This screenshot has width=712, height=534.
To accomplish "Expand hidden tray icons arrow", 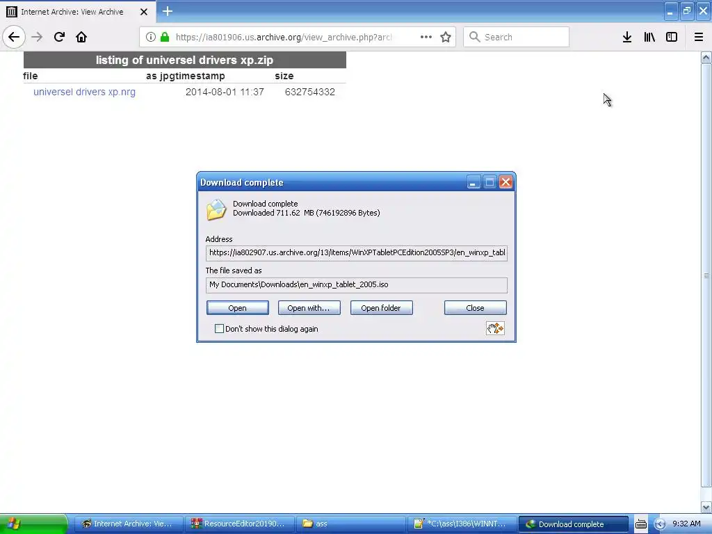I will tap(660, 524).
